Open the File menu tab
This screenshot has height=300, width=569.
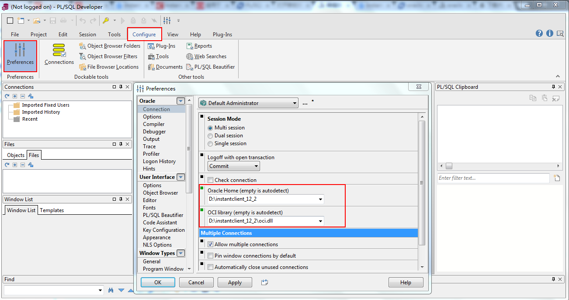coord(15,35)
